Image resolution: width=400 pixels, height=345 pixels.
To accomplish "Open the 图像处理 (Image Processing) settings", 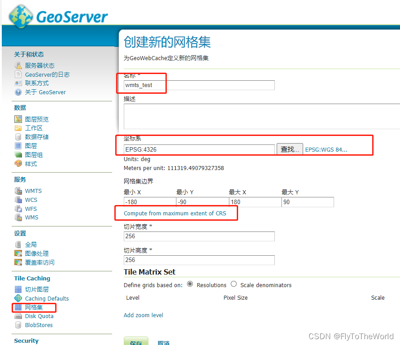I will pos(37,253).
